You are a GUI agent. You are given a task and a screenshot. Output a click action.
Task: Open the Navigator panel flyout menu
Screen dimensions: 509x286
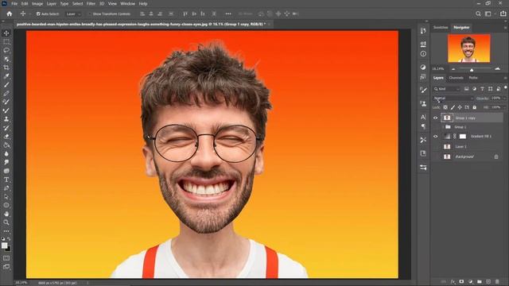click(x=505, y=28)
